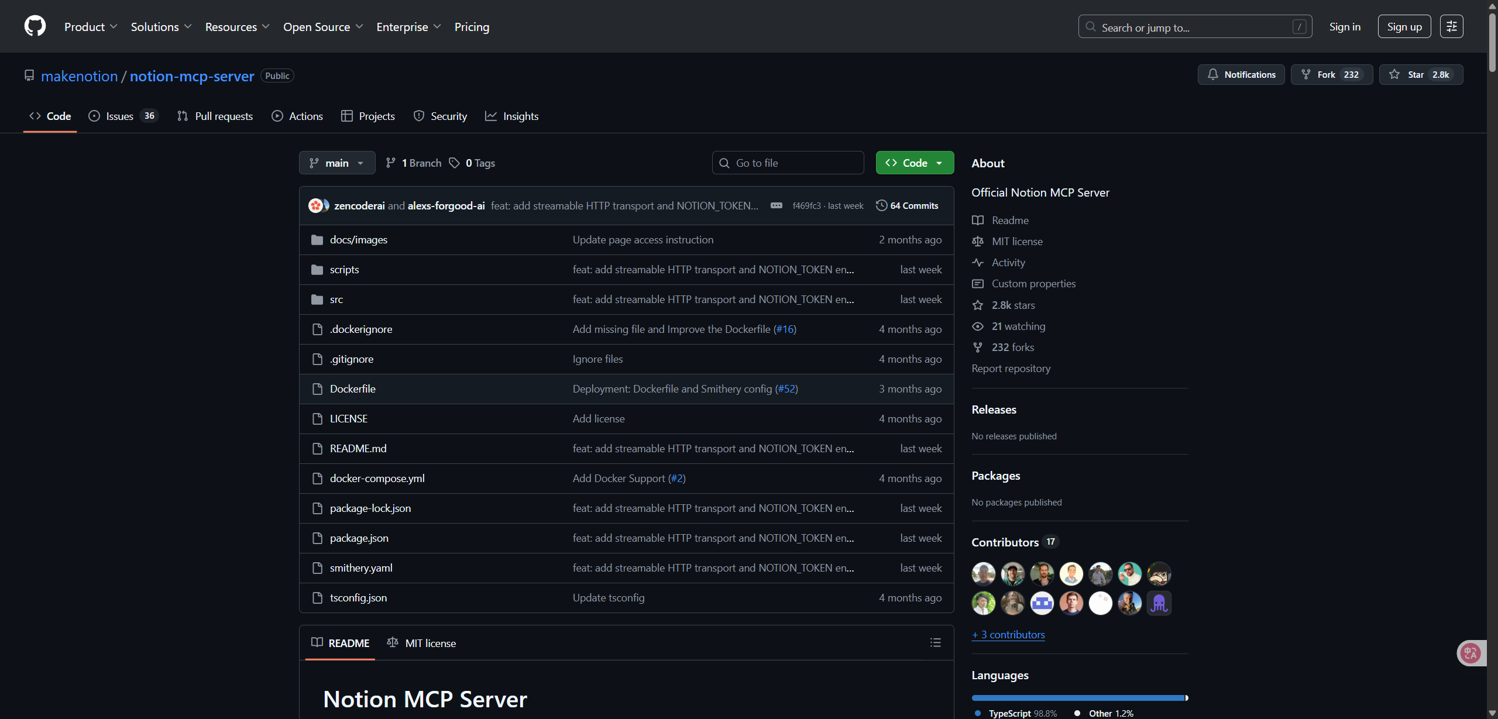
Task: Open the Releases heading link
Action: coord(994,409)
